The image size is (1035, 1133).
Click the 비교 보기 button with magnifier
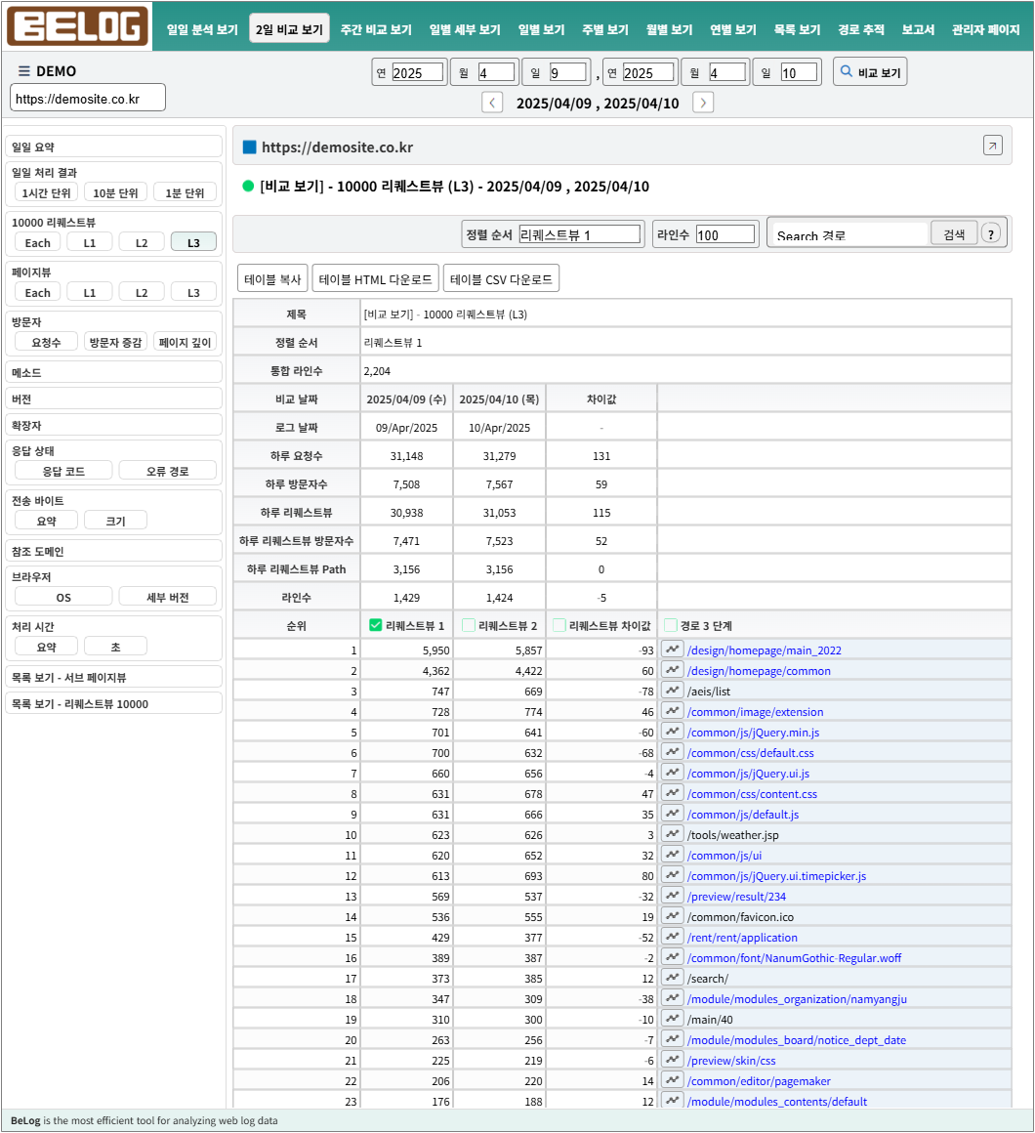tap(870, 72)
